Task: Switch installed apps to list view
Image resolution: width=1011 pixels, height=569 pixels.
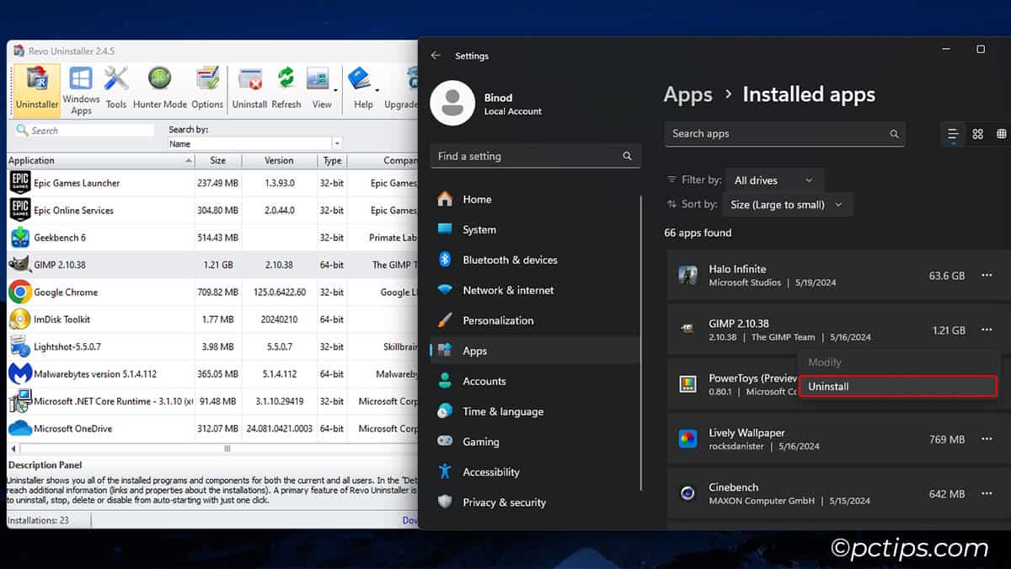Action: tap(953, 134)
